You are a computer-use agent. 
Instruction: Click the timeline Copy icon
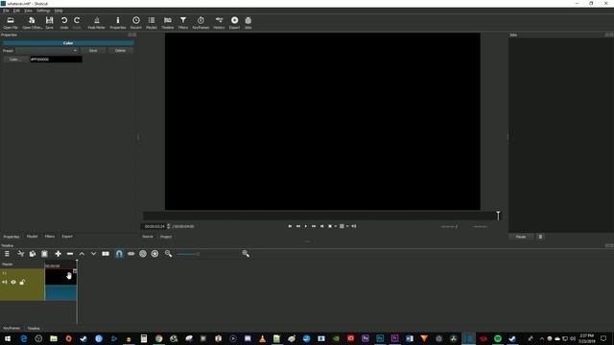coord(33,254)
